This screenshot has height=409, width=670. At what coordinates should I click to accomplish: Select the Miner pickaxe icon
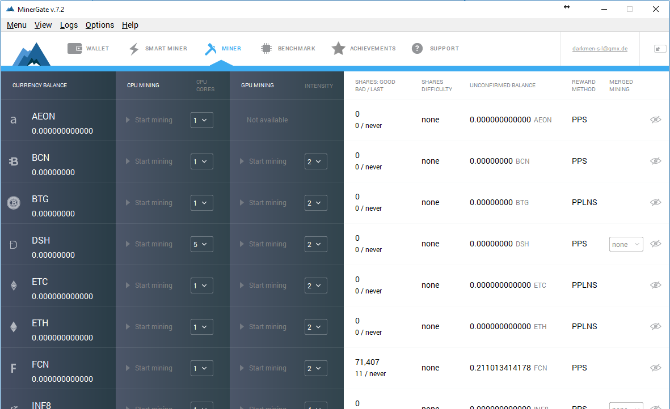point(210,49)
